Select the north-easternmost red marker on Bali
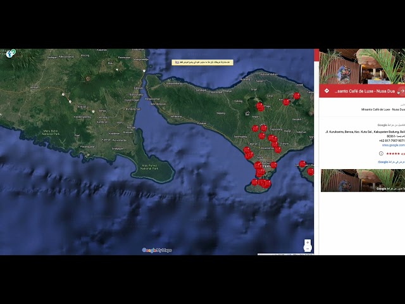Viewport: 405px width, 304px height. click(297, 96)
